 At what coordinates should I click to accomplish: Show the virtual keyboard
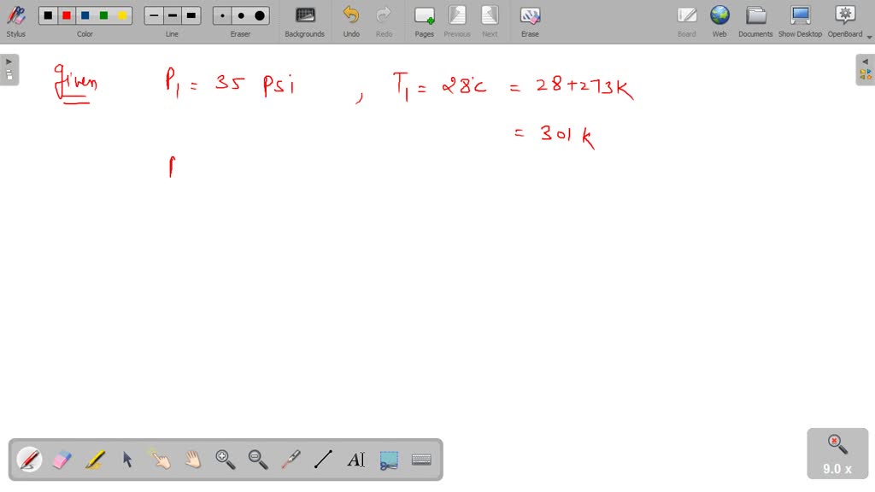(x=421, y=460)
